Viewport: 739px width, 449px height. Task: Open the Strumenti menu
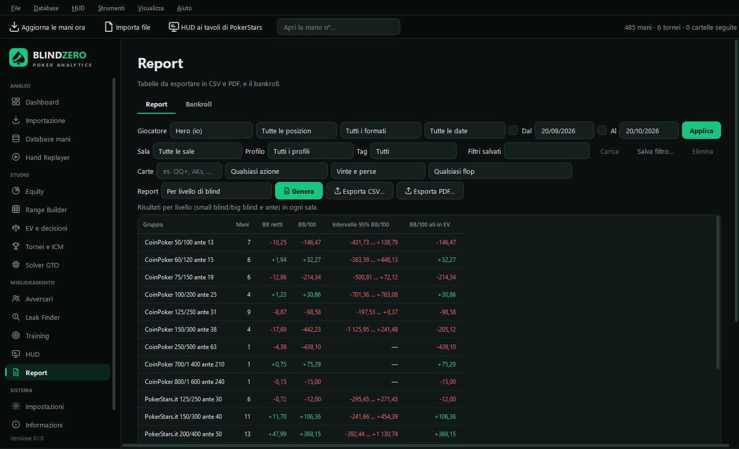point(111,8)
